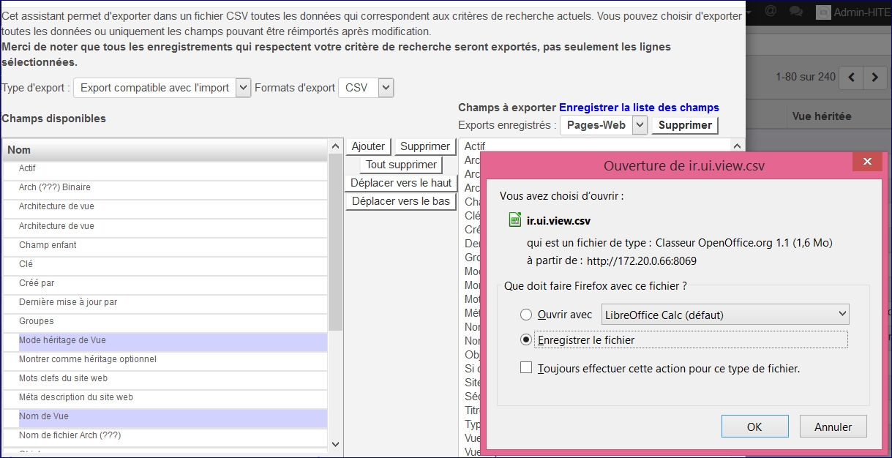Select Nom de fichier Arch (???) field
This screenshot has height=458, width=892.
point(165,435)
